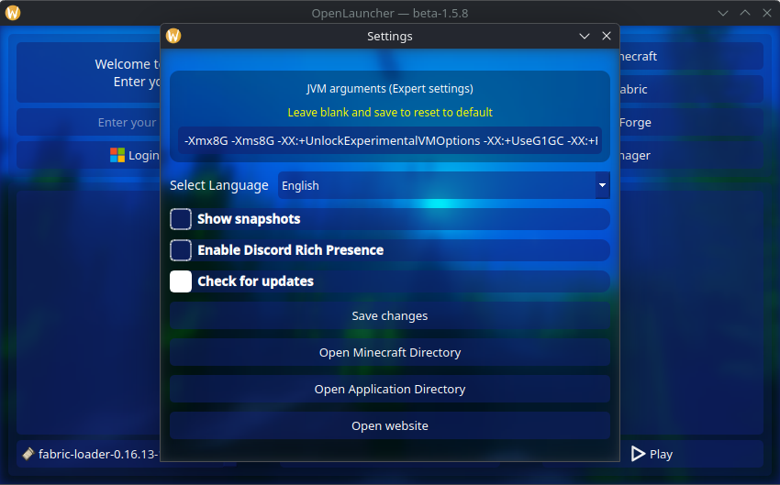The height and width of the screenshot is (485, 780).
Task: Enable Discord Rich Presence checkbox
Action: 181,250
